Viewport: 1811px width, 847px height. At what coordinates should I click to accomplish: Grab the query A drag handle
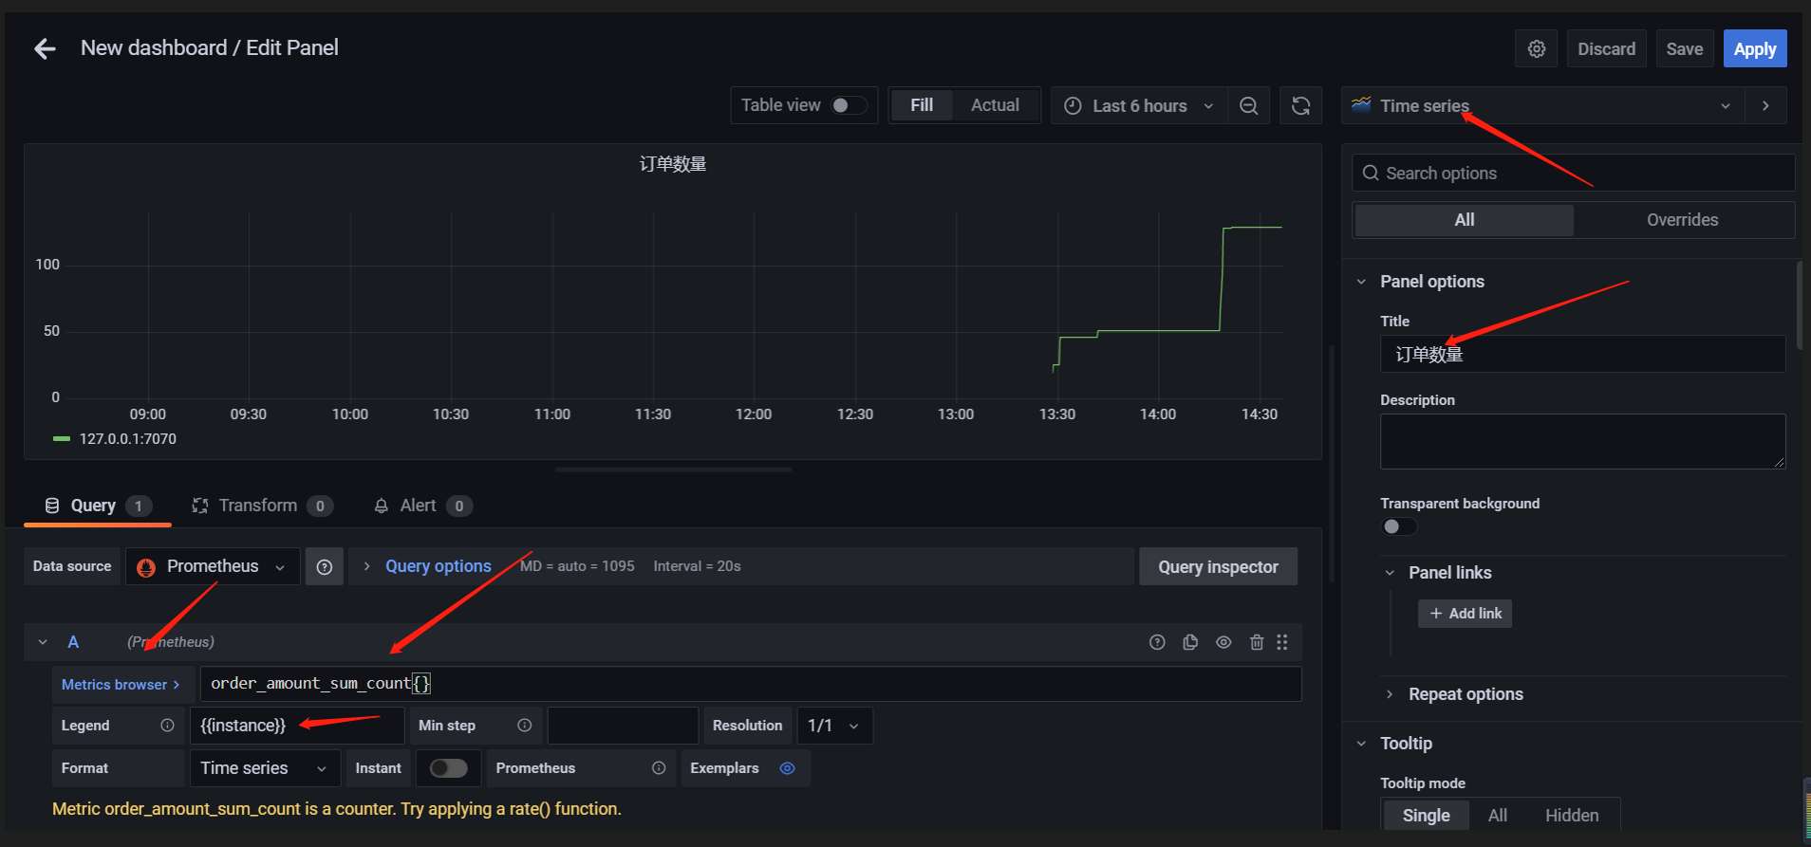[x=1282, y=642]
